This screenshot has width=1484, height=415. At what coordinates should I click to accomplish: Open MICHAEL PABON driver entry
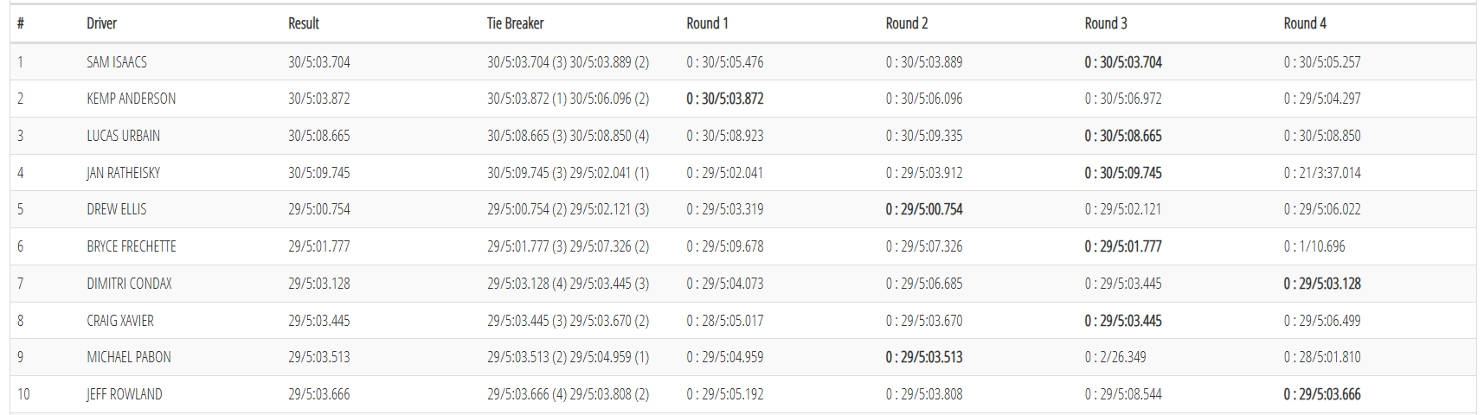[129, 357]
